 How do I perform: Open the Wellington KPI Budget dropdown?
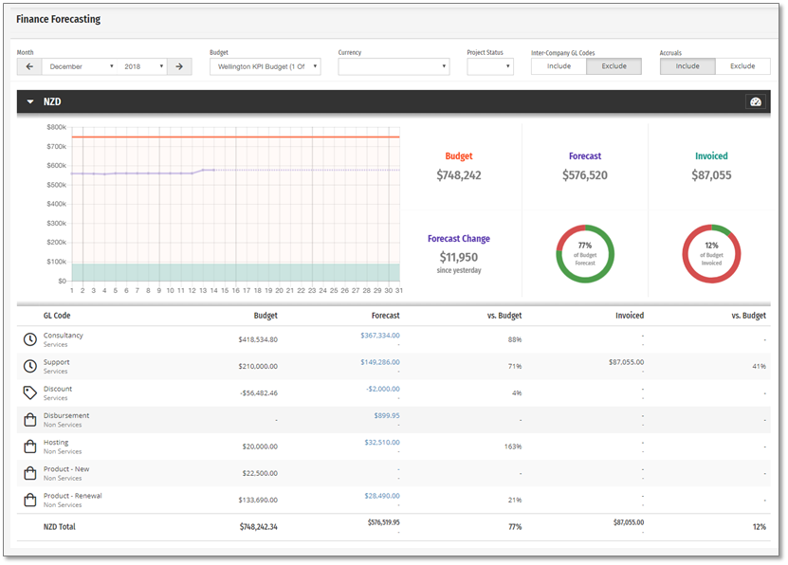tap(266, 66)
